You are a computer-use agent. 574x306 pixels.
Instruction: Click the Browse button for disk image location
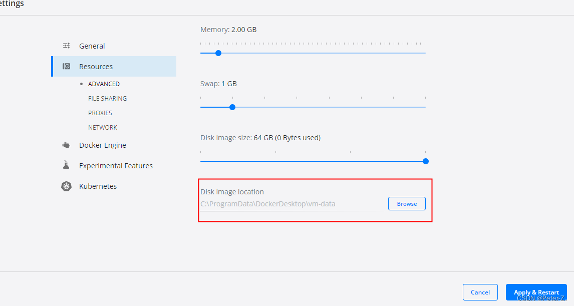[407, 203]
